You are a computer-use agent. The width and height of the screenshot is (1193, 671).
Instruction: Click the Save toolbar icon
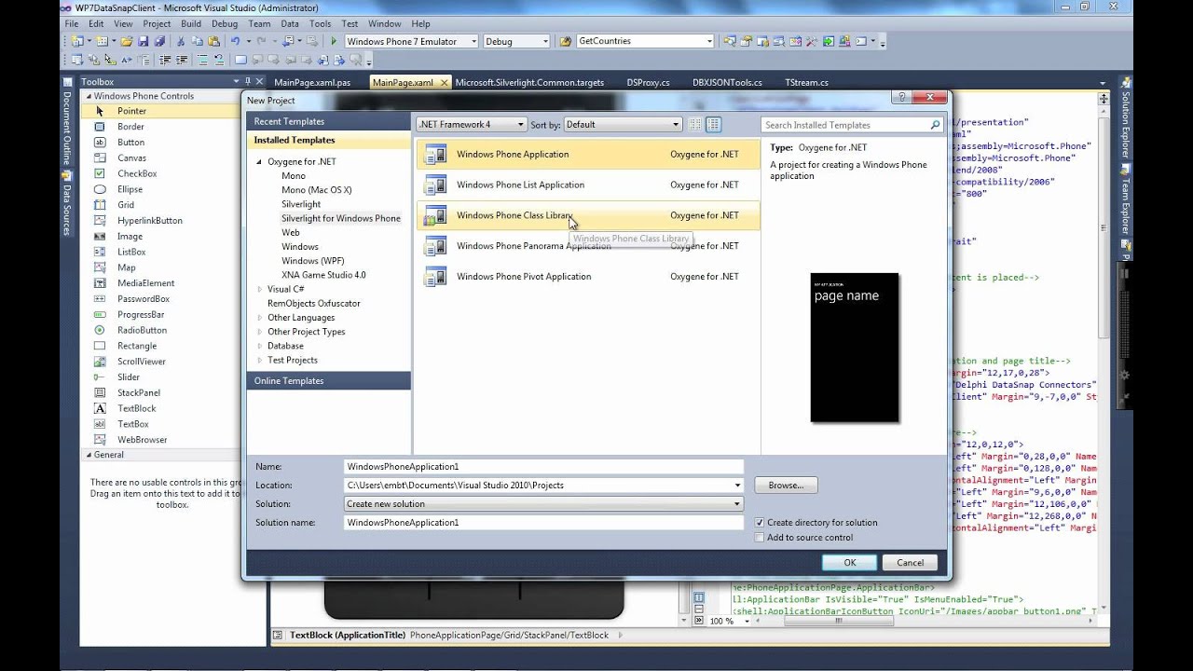click(144, 41)
